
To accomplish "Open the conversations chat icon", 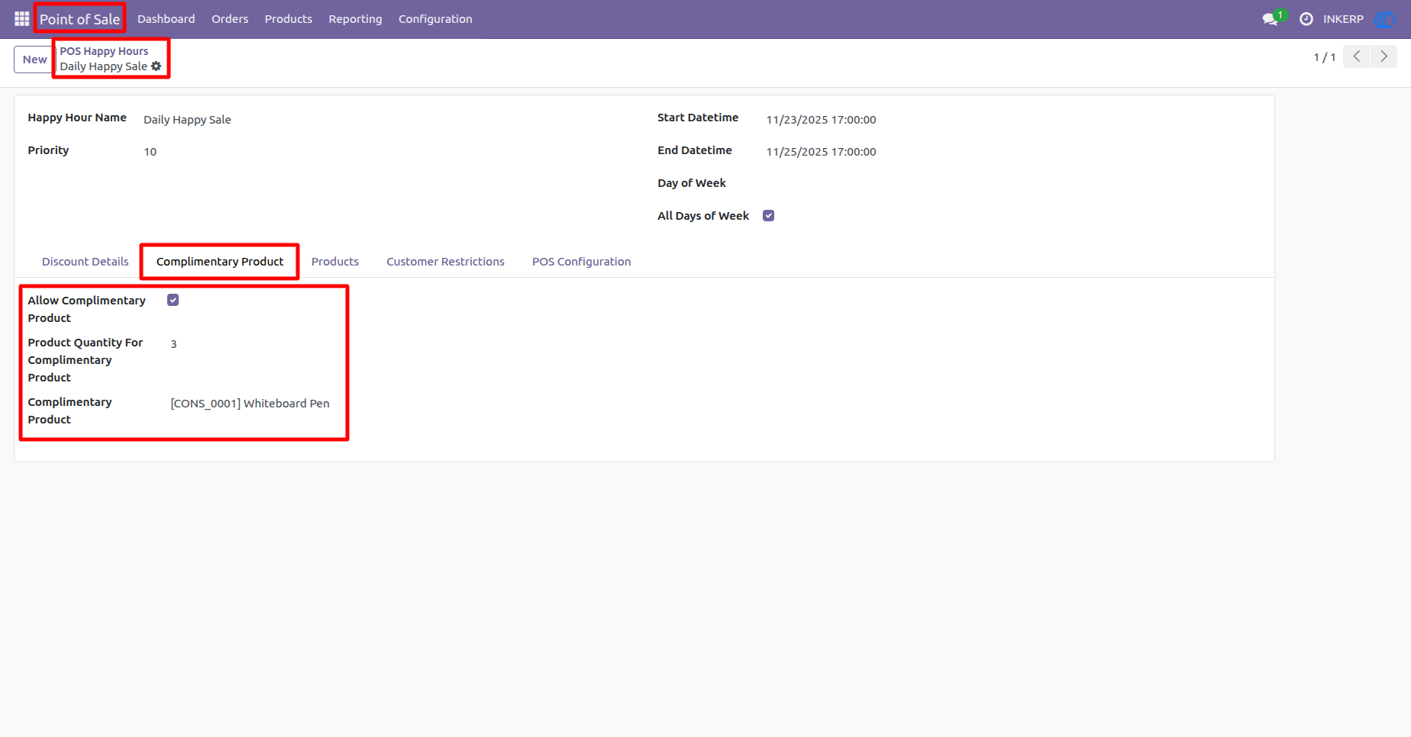I will [x=1271, y=19].
